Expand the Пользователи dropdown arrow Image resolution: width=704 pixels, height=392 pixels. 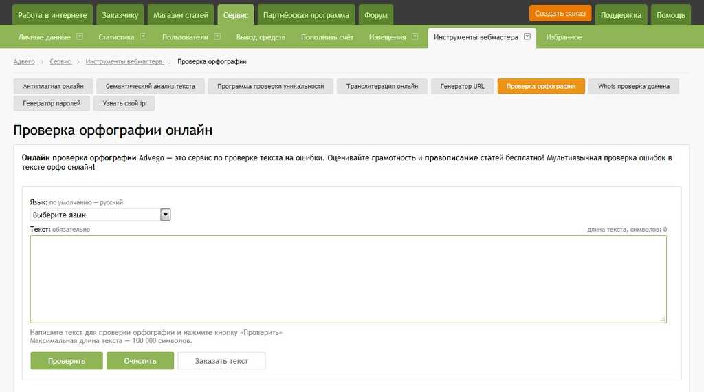pos(217,37)
